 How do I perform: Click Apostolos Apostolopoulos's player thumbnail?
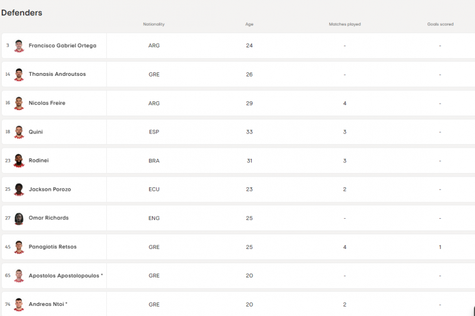(19, 276)
